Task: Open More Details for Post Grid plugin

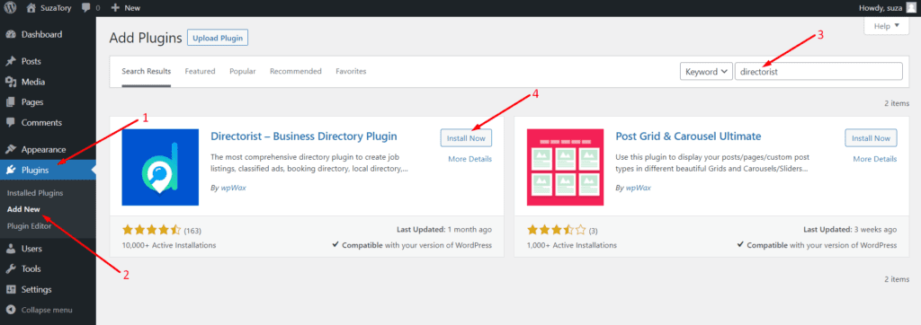Action: coord(874,159)
